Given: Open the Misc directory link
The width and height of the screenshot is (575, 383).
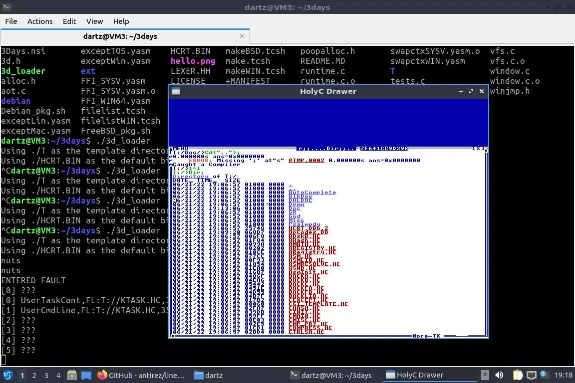Looking at the screenshot, I should pos(296,220).
